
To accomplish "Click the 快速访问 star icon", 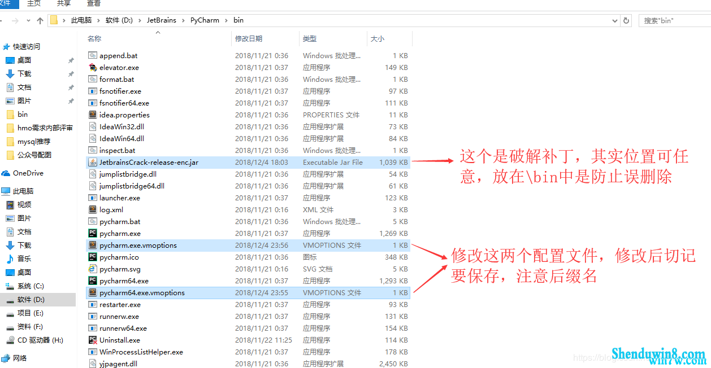I will click(x=7, y=46).
